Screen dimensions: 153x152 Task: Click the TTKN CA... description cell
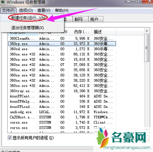coord(103,117)
